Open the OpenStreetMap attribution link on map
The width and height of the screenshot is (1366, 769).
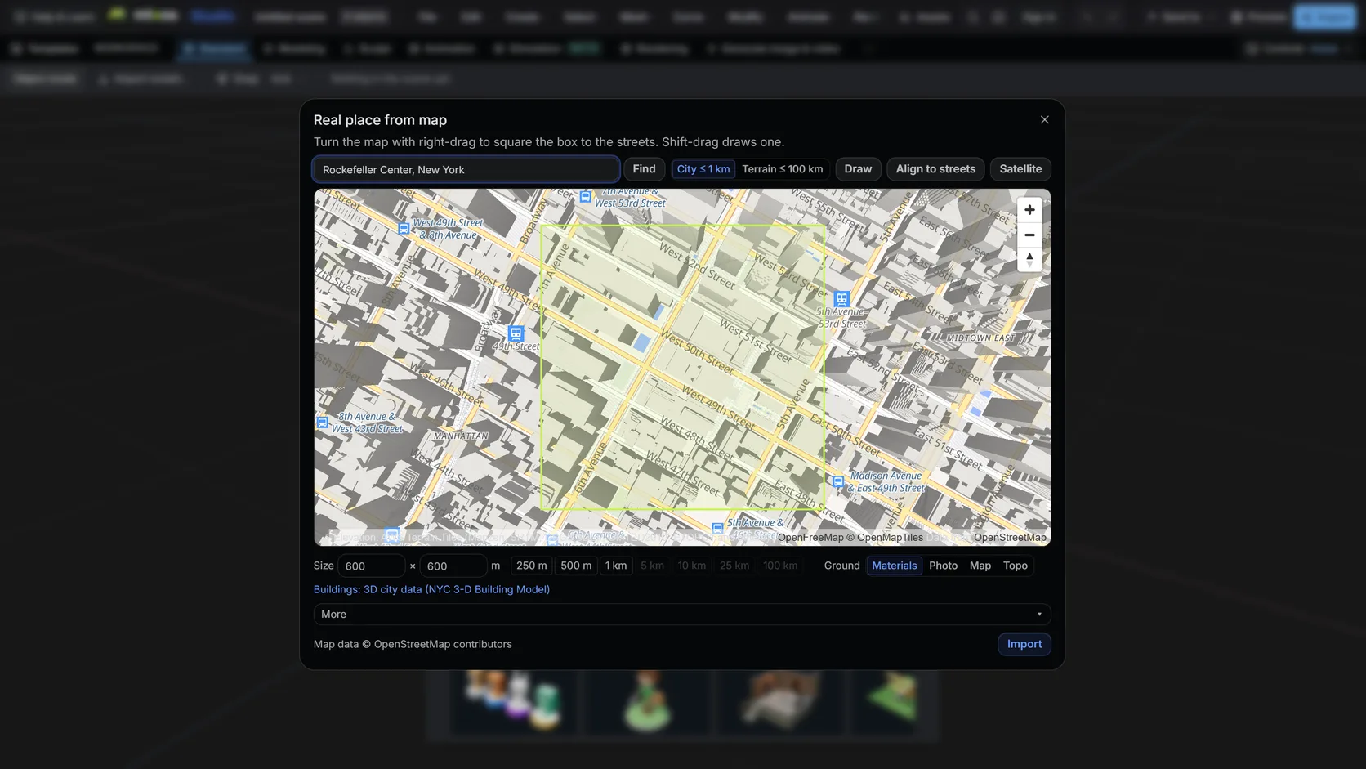pos(1010,538)
